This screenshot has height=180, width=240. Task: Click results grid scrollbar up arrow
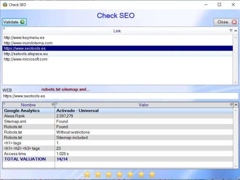click(x=236, y=110)
